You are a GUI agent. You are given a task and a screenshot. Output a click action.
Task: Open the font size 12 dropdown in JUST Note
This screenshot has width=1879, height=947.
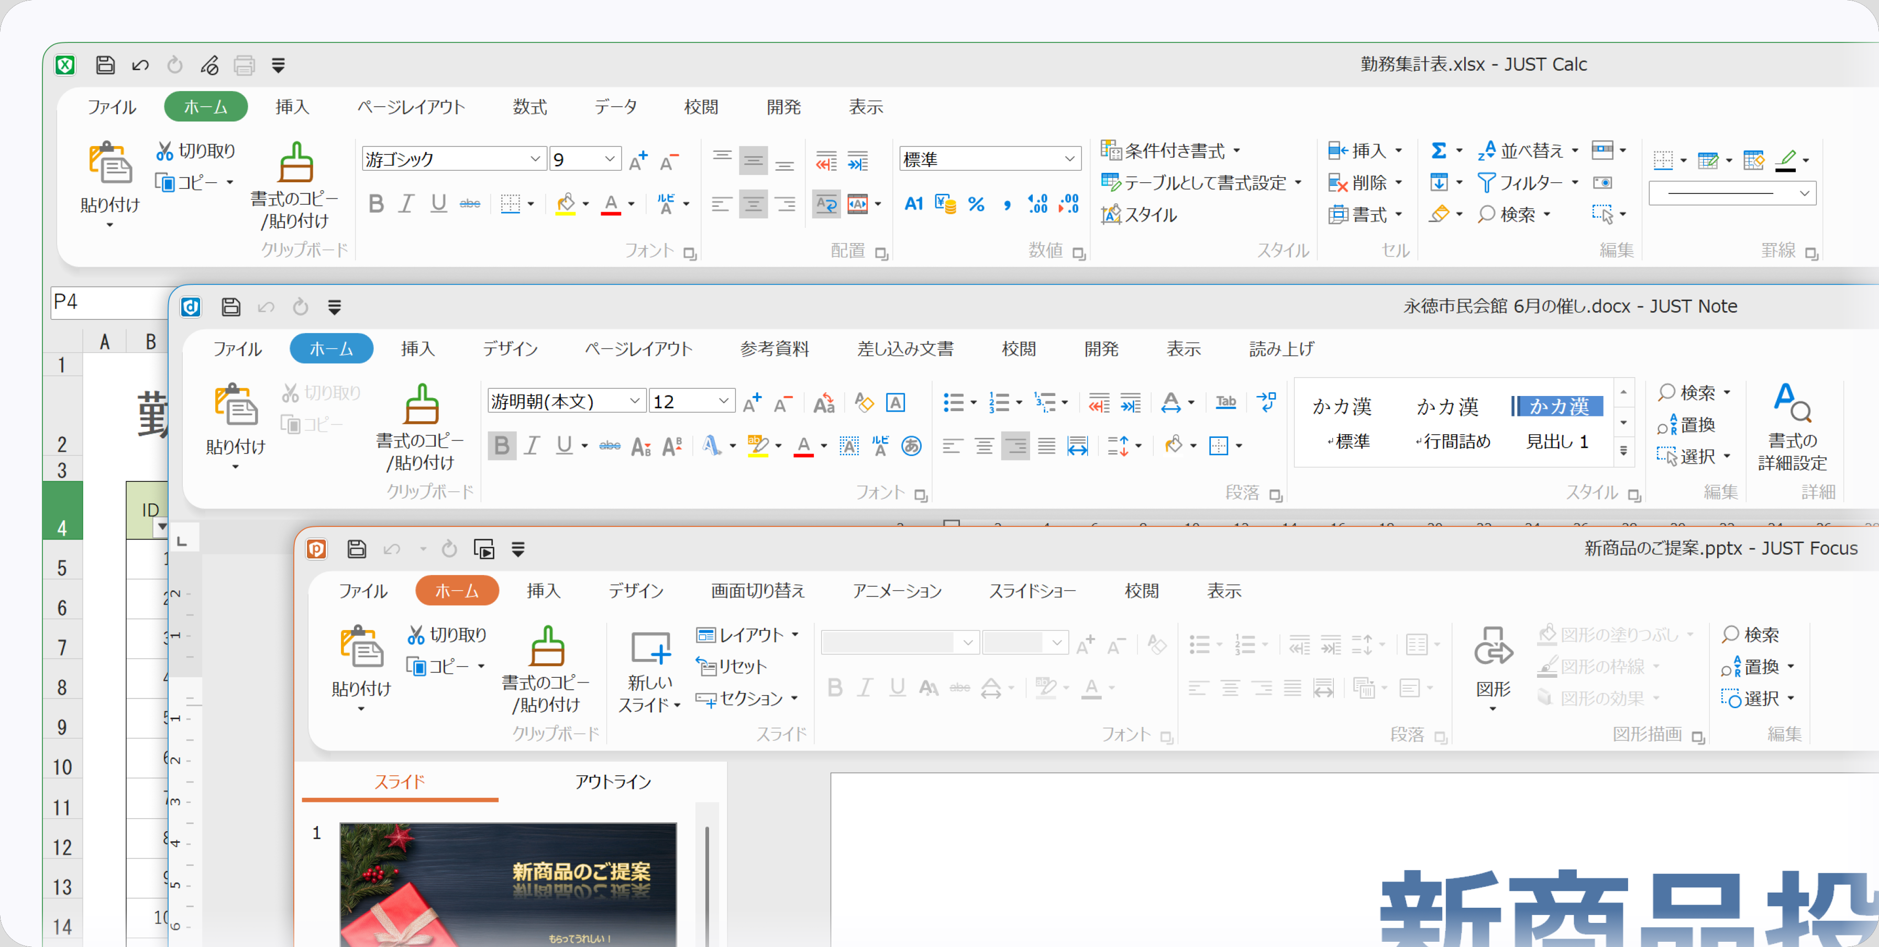724,401
